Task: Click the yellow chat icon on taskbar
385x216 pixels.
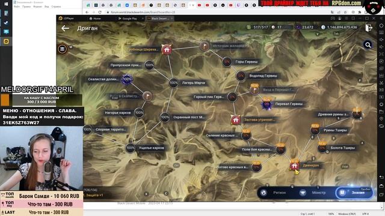Action: [x=6, y=41]
